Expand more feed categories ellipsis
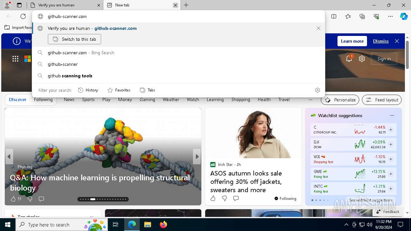This screenshot has height=231, width=411. pyautogui.click(x=310, y=99)
